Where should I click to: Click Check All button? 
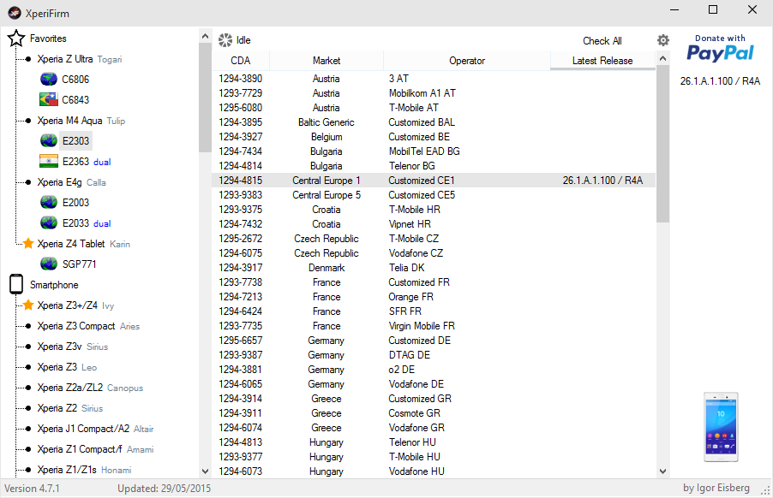click(602, 41)
